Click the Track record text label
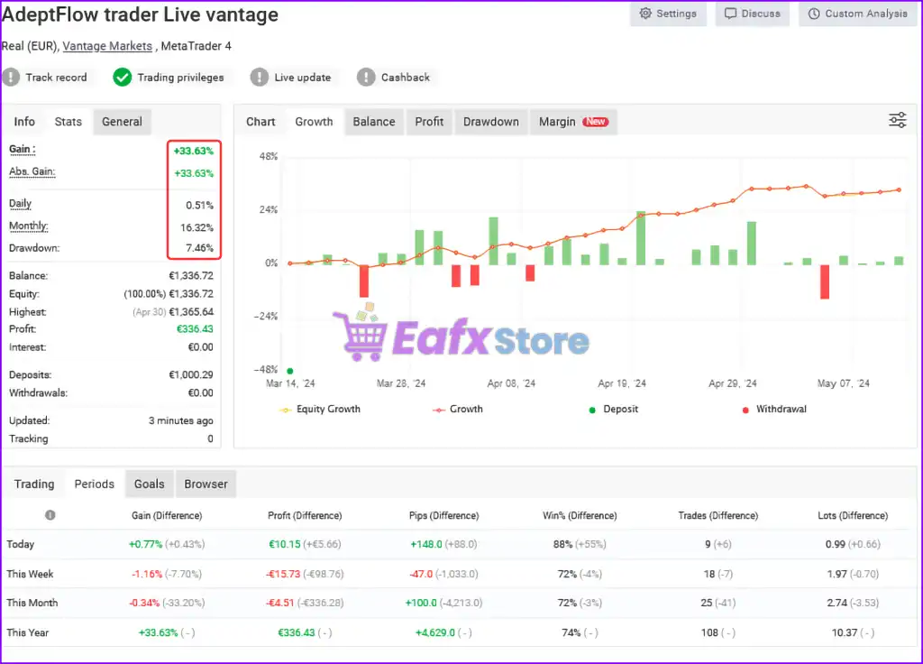This screenshot has width=923, height=664. [56, 78]
